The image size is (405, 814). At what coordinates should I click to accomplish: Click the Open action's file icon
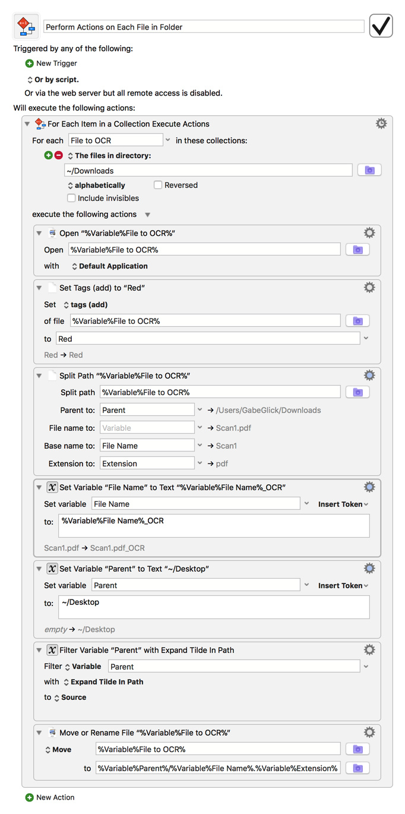(x=52, y=234)
